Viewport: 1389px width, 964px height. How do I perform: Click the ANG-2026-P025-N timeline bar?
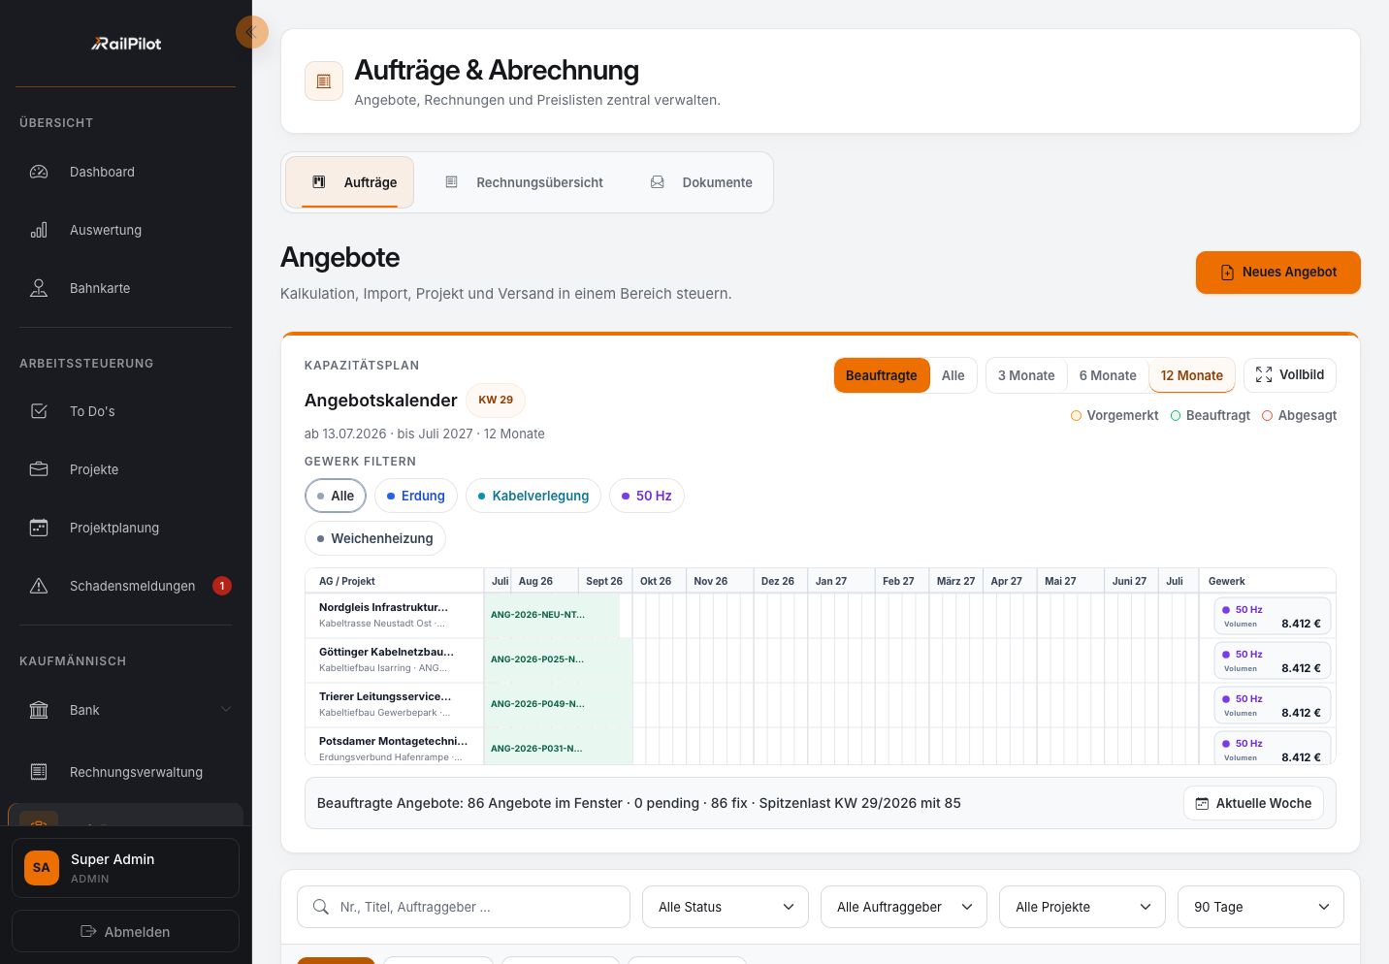coord(559,659)
